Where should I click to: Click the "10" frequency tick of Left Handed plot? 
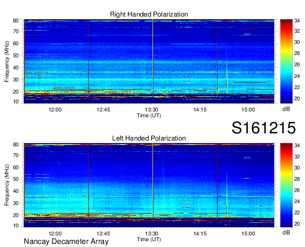(x=16, y=226)
